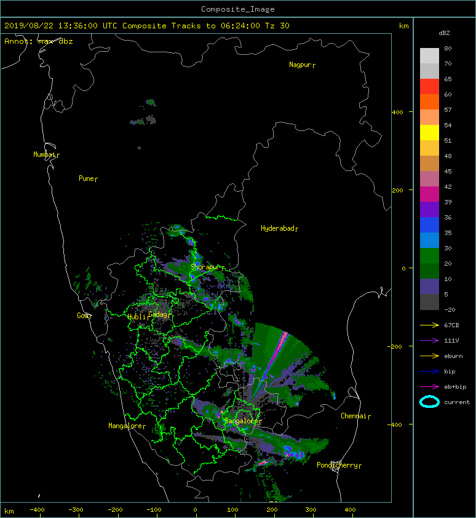Viewport: 476px width, 518px height.
Task: Click the Goa label on map
Action: point(83,316)
